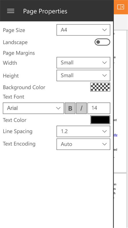Screen dimensions: 128x228
Task: Open the black Text Color swatch
Action: coord(100,120)
